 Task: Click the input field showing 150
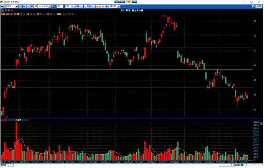(x=59, y=7)
